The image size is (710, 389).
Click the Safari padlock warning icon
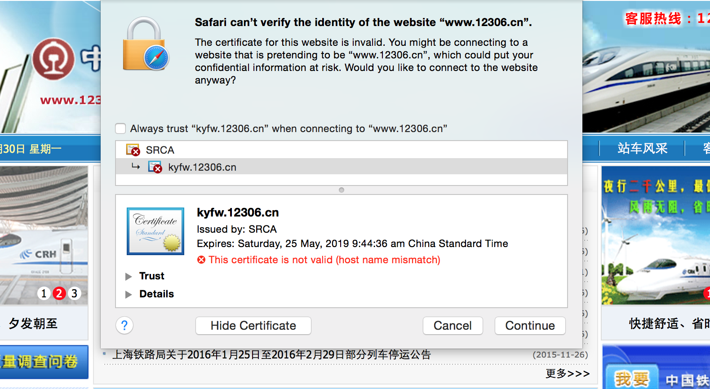(x=146, y=44)
